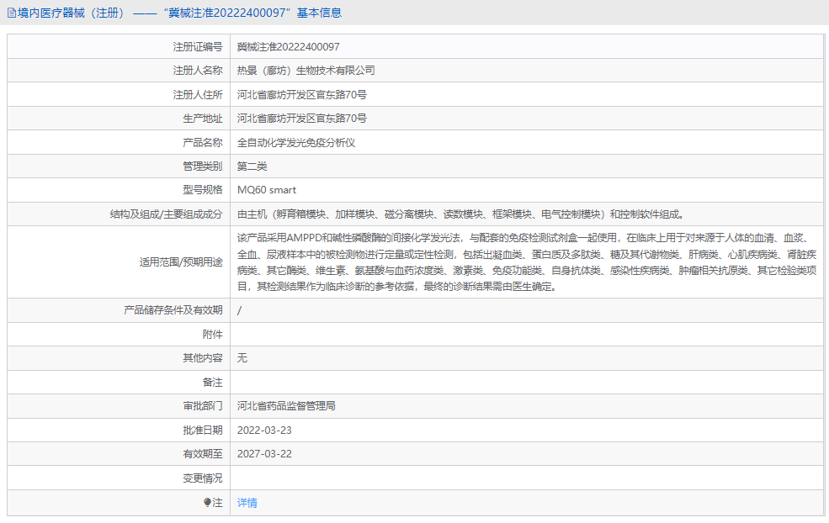Open the 详情 details link
The width and height of the screenshot is (829, 523).
click(x=247, y=502)
